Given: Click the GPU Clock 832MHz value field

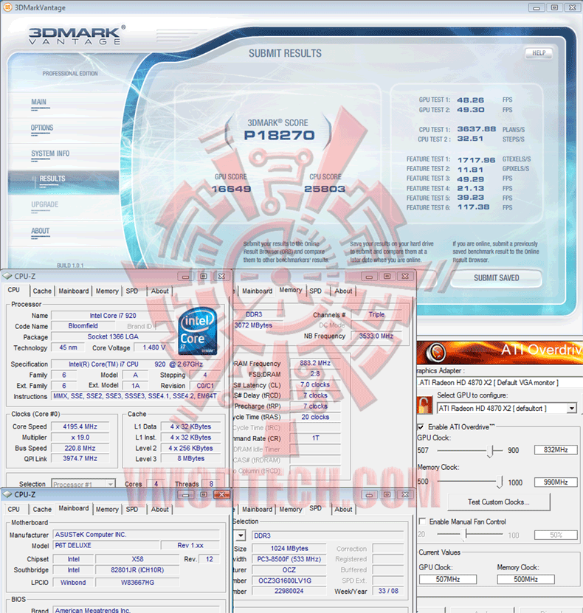Looking at the screenshot, I should coord(556,450).
